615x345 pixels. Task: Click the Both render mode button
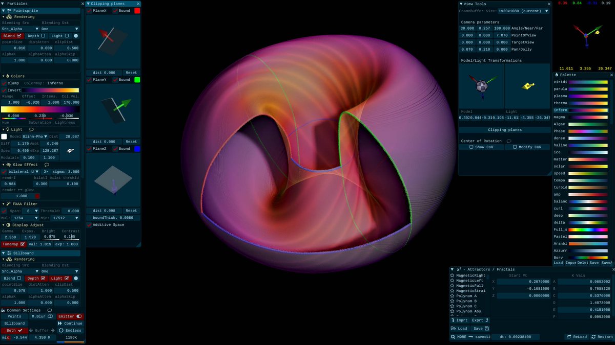(14, 331)
